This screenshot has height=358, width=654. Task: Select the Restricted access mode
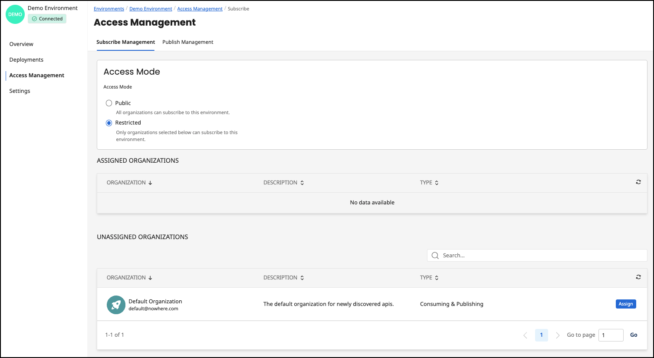tap(109, 123)
